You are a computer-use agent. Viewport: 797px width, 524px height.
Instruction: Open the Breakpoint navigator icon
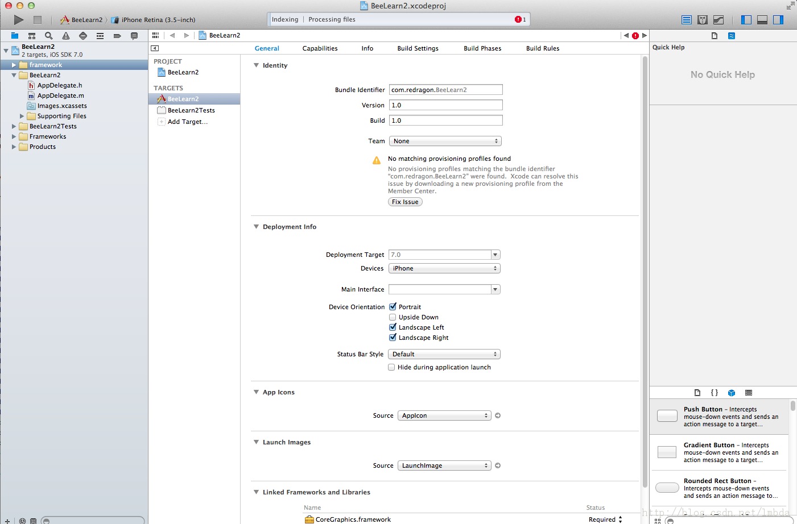click(117, 36)
